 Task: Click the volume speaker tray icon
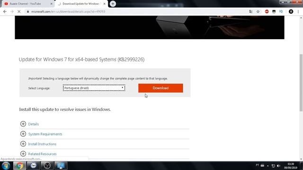coord(278,166)
